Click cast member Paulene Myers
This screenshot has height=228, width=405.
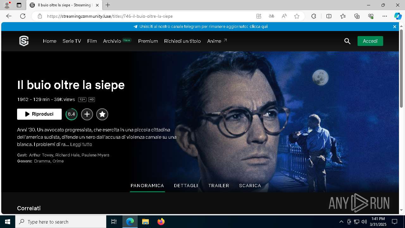[96, 155]
